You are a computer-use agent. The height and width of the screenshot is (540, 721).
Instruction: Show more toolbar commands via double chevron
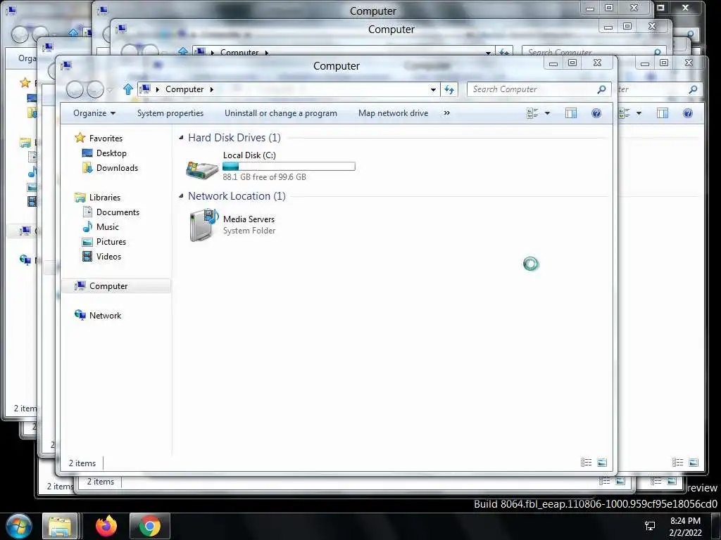point(446,113)
